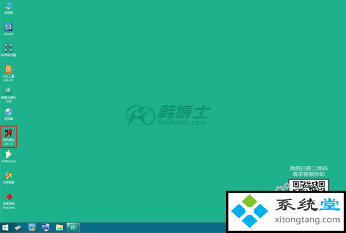Open the manual Ghost desktop icon
Image resolution: width=346 pixels, height=233 pixels.
8,157
